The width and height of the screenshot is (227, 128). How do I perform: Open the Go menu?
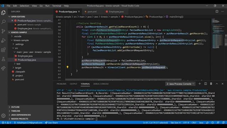(x=41, y=6)
